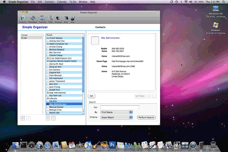
Task: Open the Contacts toolbar icon
Action: click(x=22, y=19)
